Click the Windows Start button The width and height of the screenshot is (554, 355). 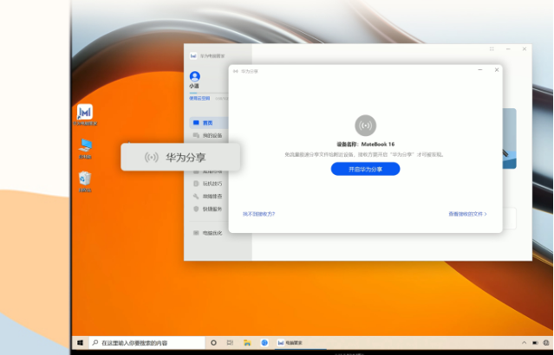click(80, 343)
